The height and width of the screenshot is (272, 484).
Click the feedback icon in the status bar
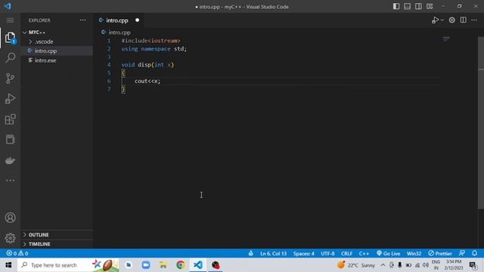pyautogui.click(x=462, y=254)
